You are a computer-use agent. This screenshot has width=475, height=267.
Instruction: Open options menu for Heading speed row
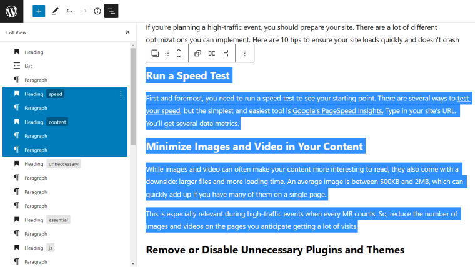pyautogui.click(x=121, y=94)
